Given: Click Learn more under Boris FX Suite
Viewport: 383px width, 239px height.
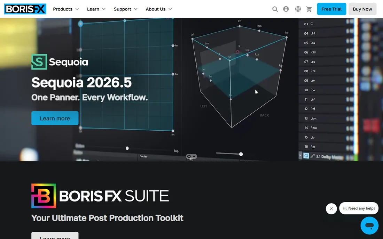Looking at the screenshot, I should (x=55, y=235).
